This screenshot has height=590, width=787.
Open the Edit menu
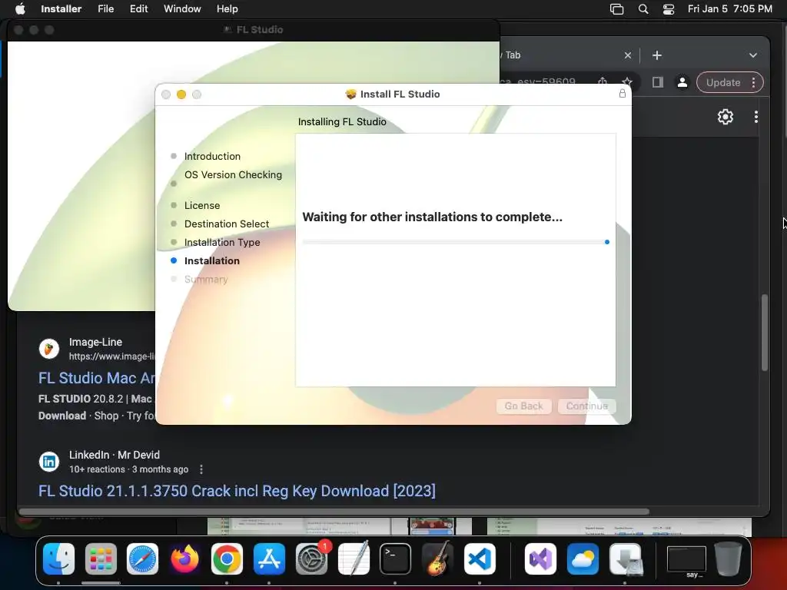coord(138,9)
